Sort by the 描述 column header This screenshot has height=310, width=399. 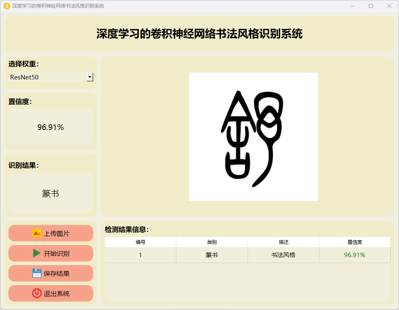(x=283, y=242)
